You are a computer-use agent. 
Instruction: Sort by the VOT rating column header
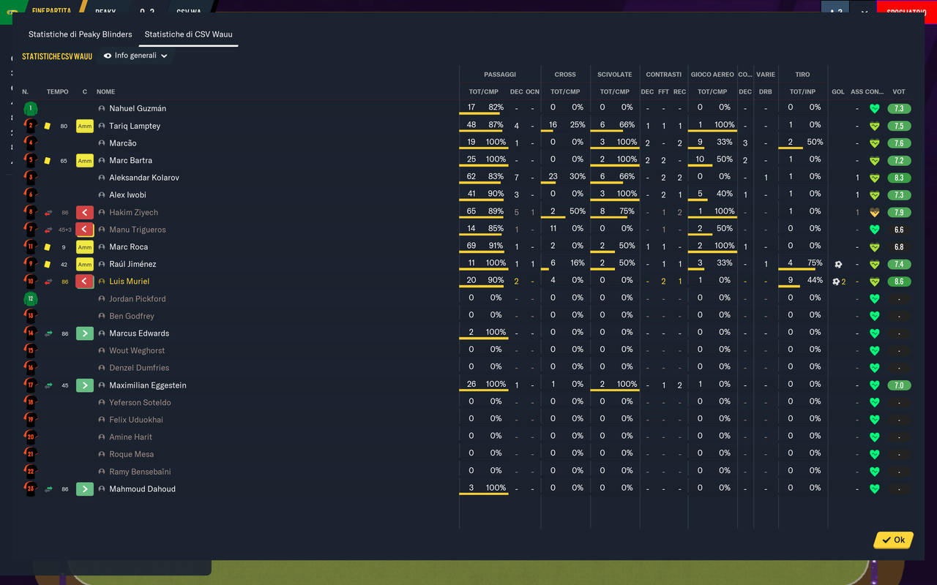click(x=899, y=92)
